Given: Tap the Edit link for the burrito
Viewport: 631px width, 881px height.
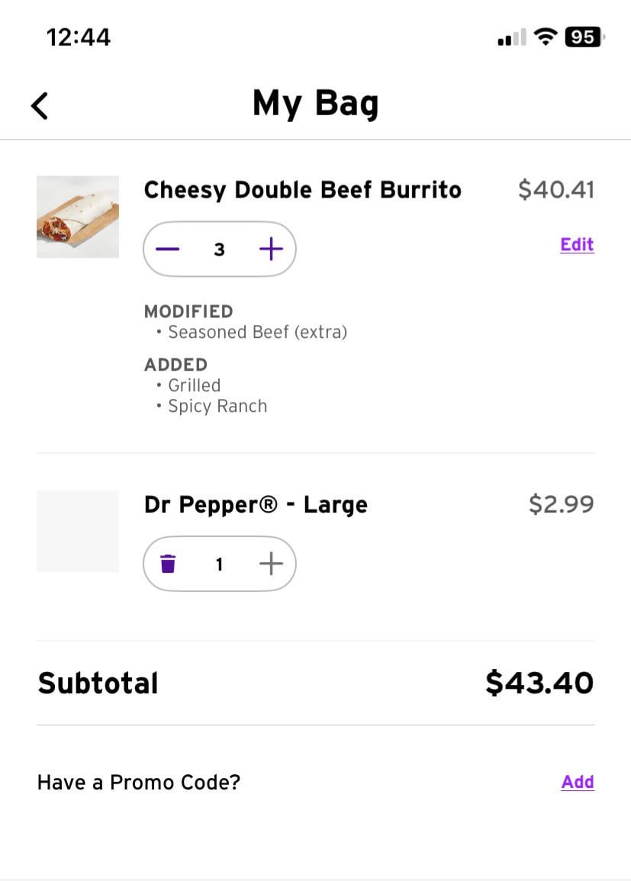Looking at the screenshot, I should [x=577, y=245].
